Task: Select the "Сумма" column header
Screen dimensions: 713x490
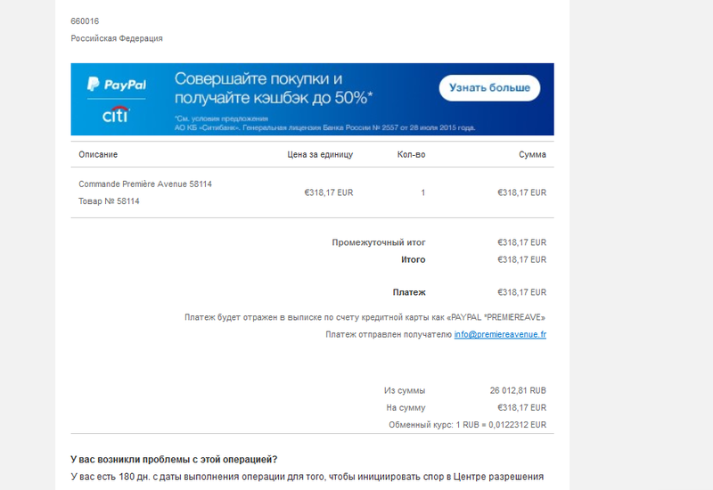Action: pos(532,154)
